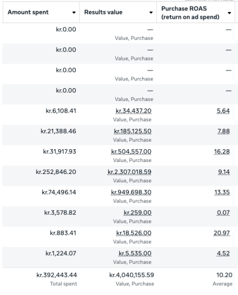The height and width of the screenshot is (295, 238).
Task: Click the kr.34,437.20 results value
Action: [x=134, y=111]
